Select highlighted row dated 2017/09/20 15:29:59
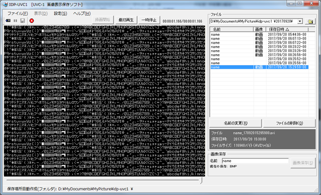The image size is (321, 195). (x=259, y=67)
